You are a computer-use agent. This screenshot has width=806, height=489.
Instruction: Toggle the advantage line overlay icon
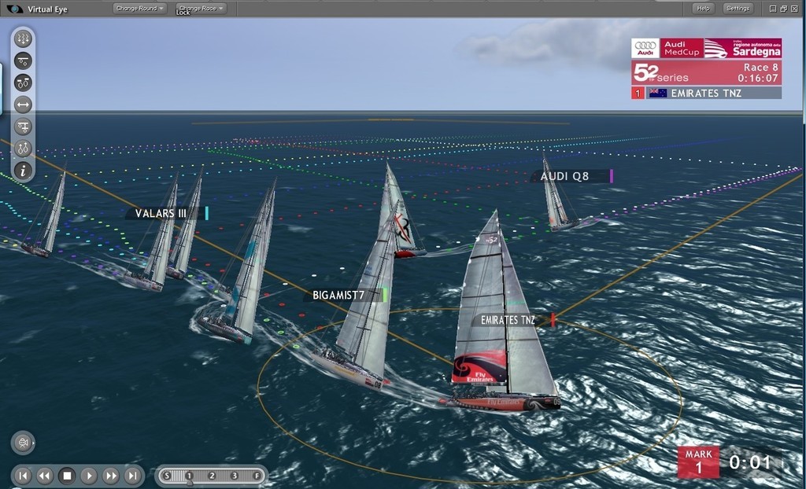tap(23, 127)
